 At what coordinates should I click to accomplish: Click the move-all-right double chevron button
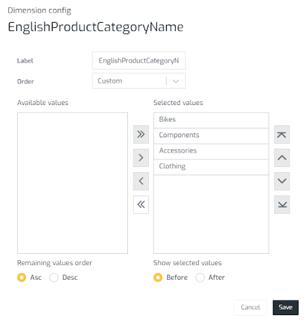coord(141,134)
